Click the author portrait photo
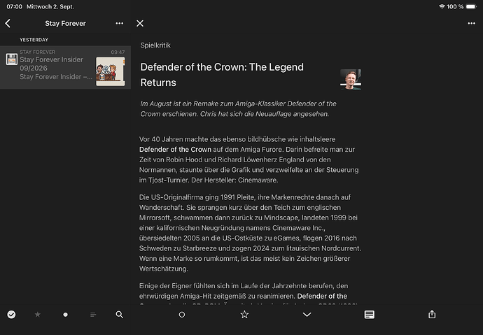483x335 pixels. click(x=351, y=80)
